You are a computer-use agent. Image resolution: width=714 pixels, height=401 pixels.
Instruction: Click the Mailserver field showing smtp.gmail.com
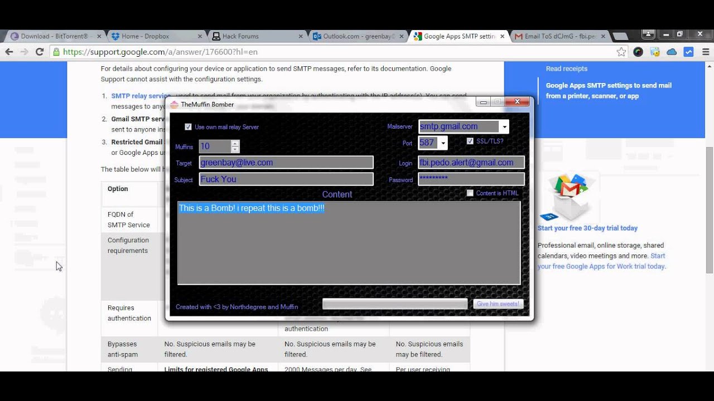[x=459, y=126]
